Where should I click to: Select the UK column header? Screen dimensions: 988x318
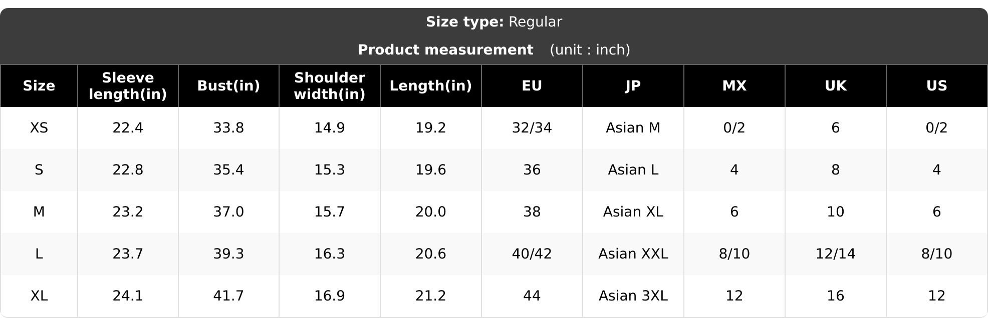click(x=836, y=86)
